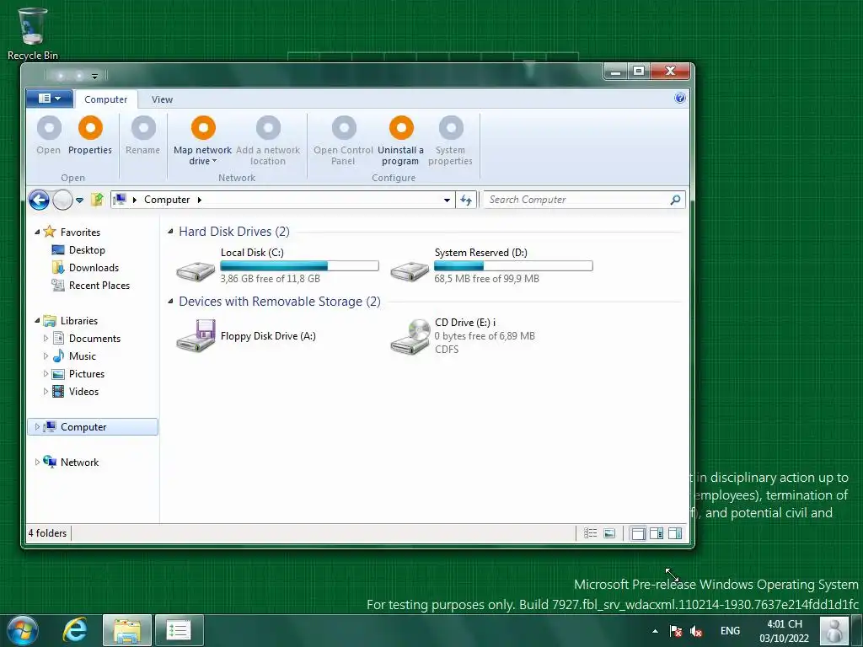Open Internet Explorer from taskbar
The width and height of the screenshot is (863, 647).
(75, 630)
